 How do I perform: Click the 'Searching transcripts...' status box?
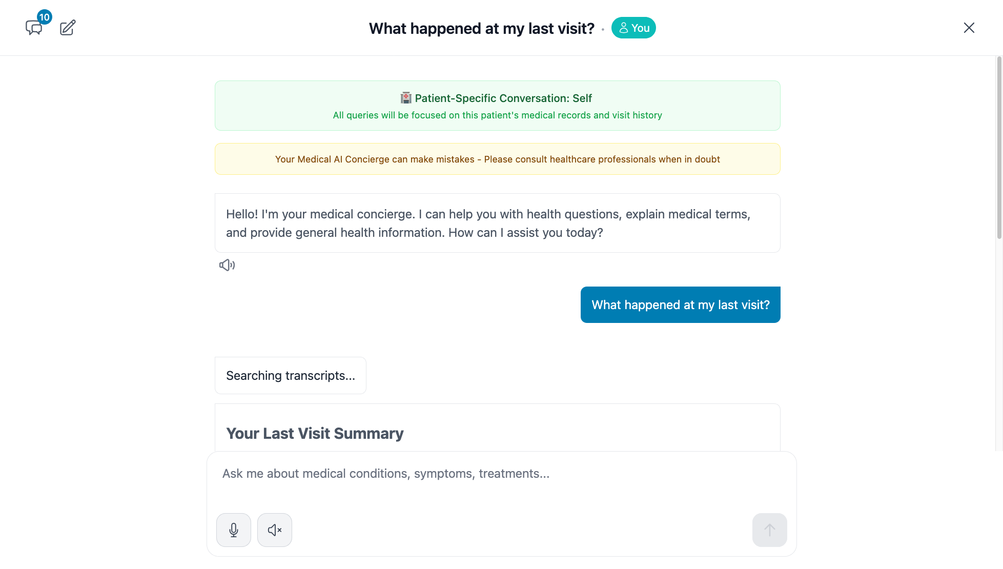290,376
